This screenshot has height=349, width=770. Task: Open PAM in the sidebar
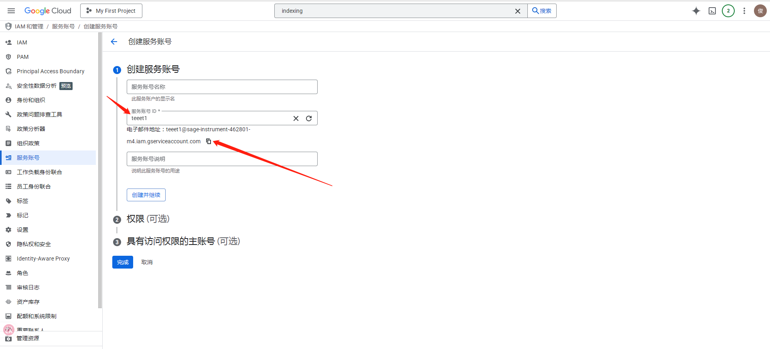point(48,57)
